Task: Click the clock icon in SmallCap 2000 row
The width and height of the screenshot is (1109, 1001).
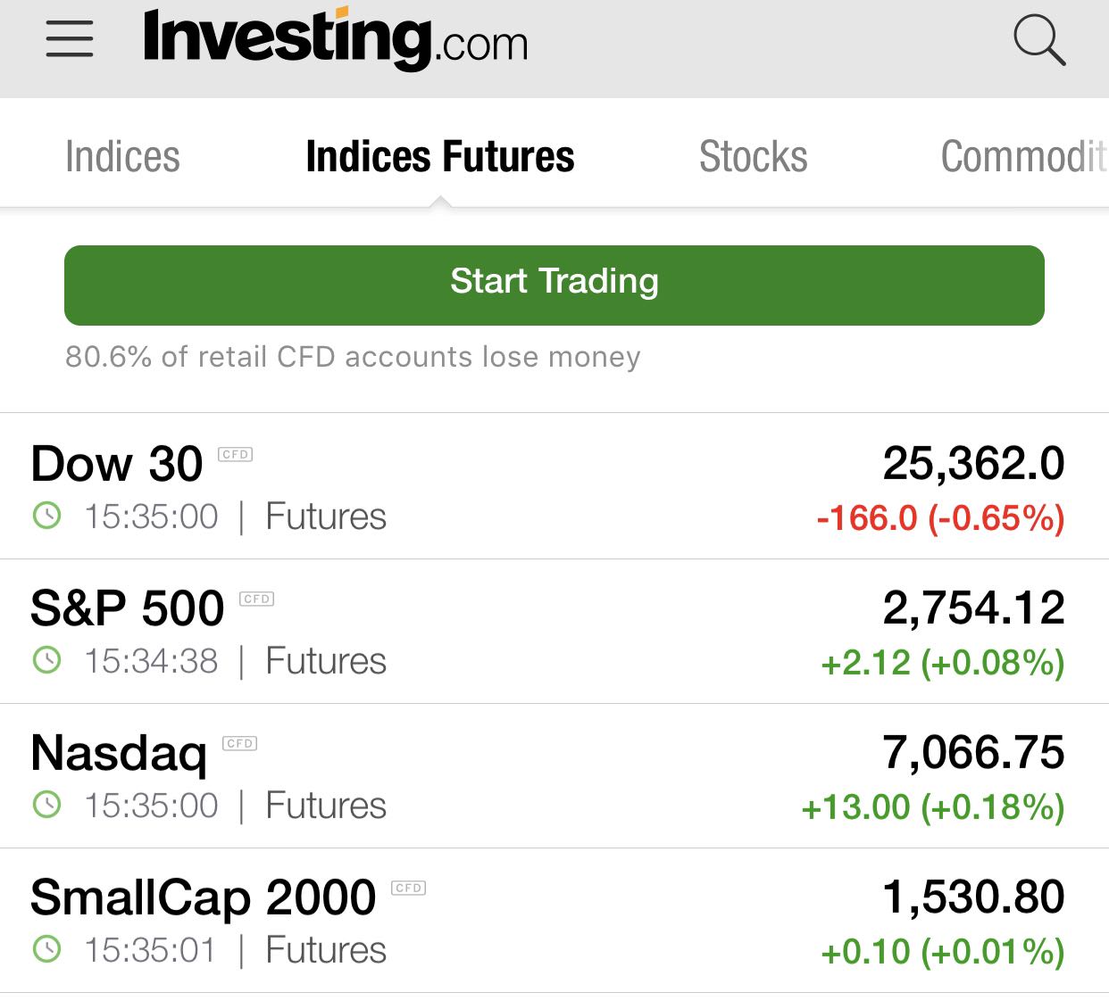Action: click(46, 949)
